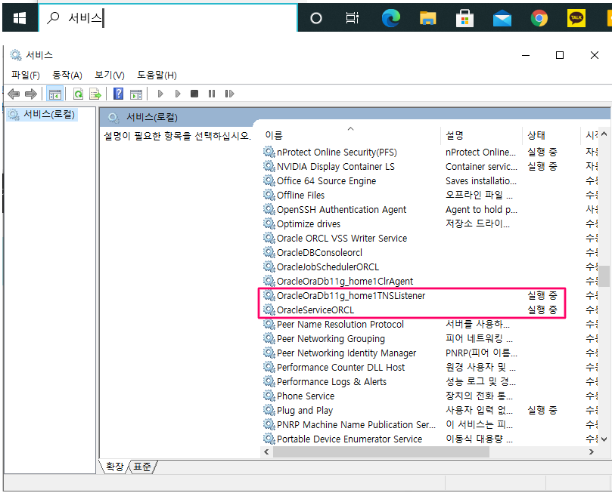The image size is (612, 493).
Task: Click the vertical scrollbar down arrow
Action: (x=604, y=439)
